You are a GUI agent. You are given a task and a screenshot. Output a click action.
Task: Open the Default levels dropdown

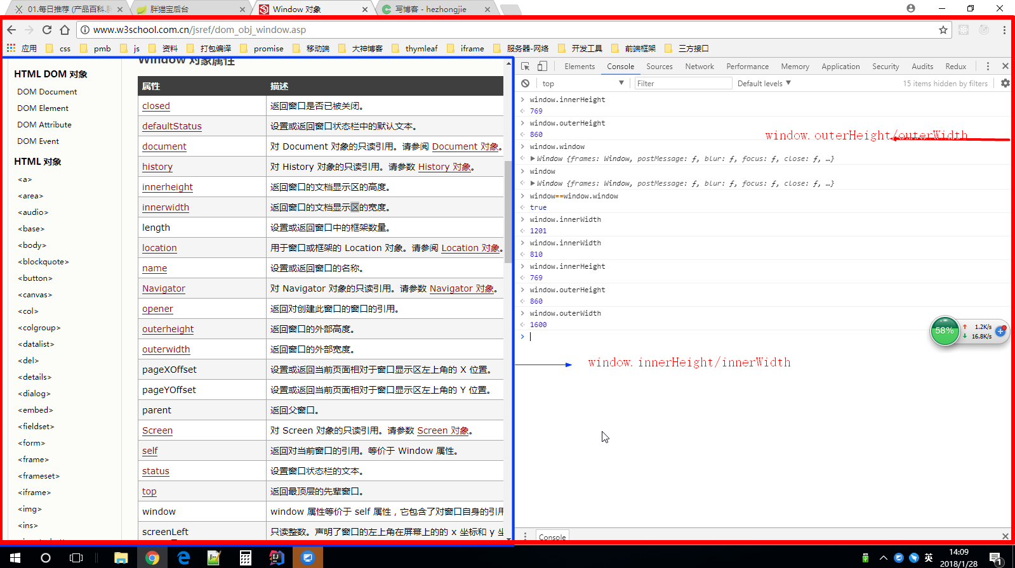(x=764, y=83)
